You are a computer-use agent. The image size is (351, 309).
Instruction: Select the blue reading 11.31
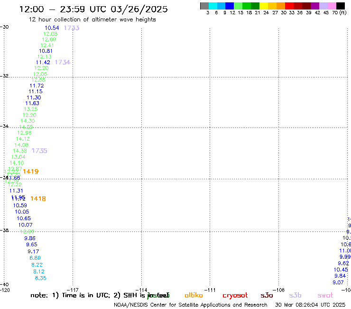(x=16, y=191)
